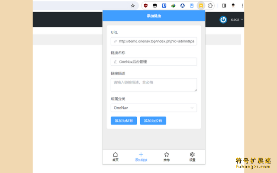Bookmark page with the star icon
Screen dimensions: 277x173
tap(133, 6)
